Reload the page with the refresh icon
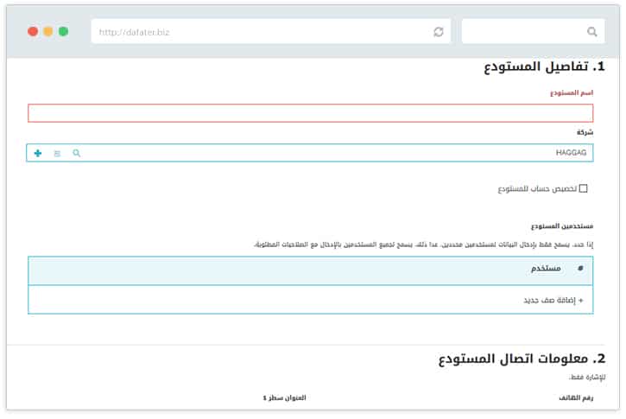Screen dimensions: 626x419 [x=439, y=31]
